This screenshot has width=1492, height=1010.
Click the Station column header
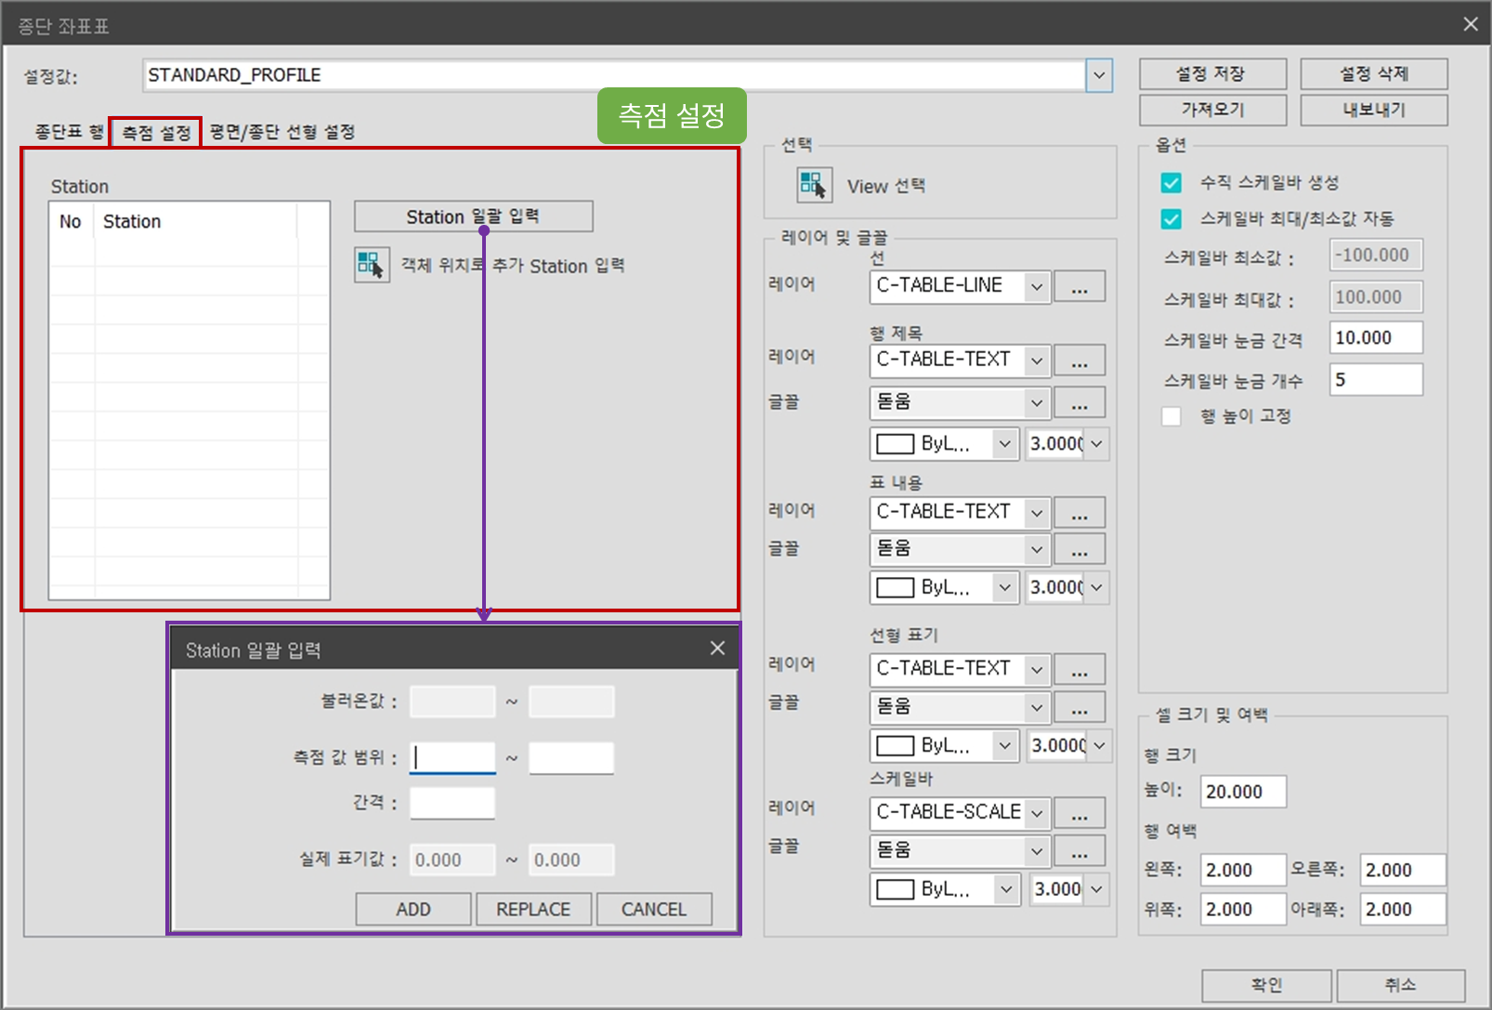tap(195, 221)
